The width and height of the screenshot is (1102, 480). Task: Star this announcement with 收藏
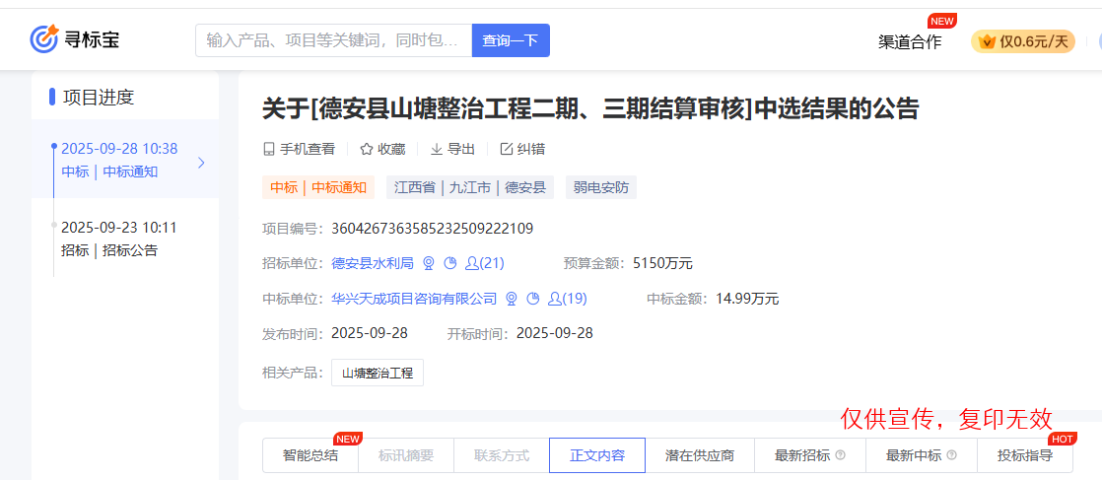pyautogui.click(x=382, y=149)
